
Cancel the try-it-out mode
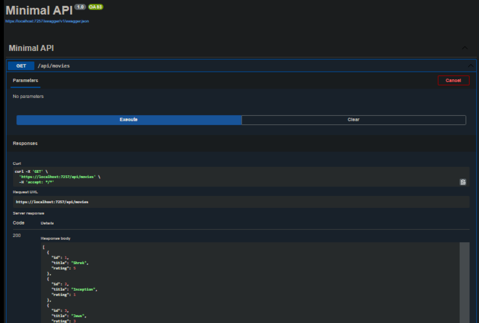(454, 80)
